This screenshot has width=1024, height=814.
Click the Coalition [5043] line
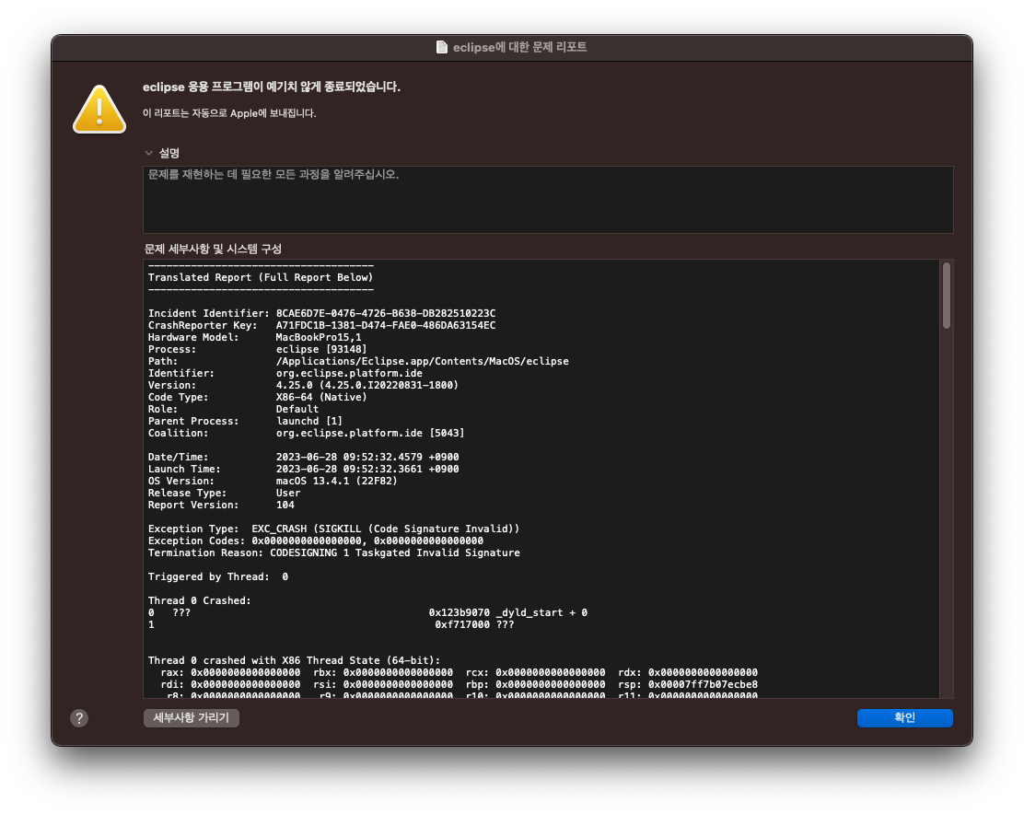pyautogui.click(x=307, y=433)
